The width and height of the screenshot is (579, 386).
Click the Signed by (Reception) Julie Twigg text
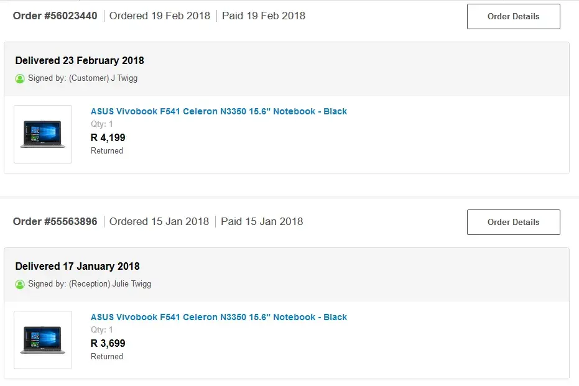pyautogui.click(x=90, y=284)
